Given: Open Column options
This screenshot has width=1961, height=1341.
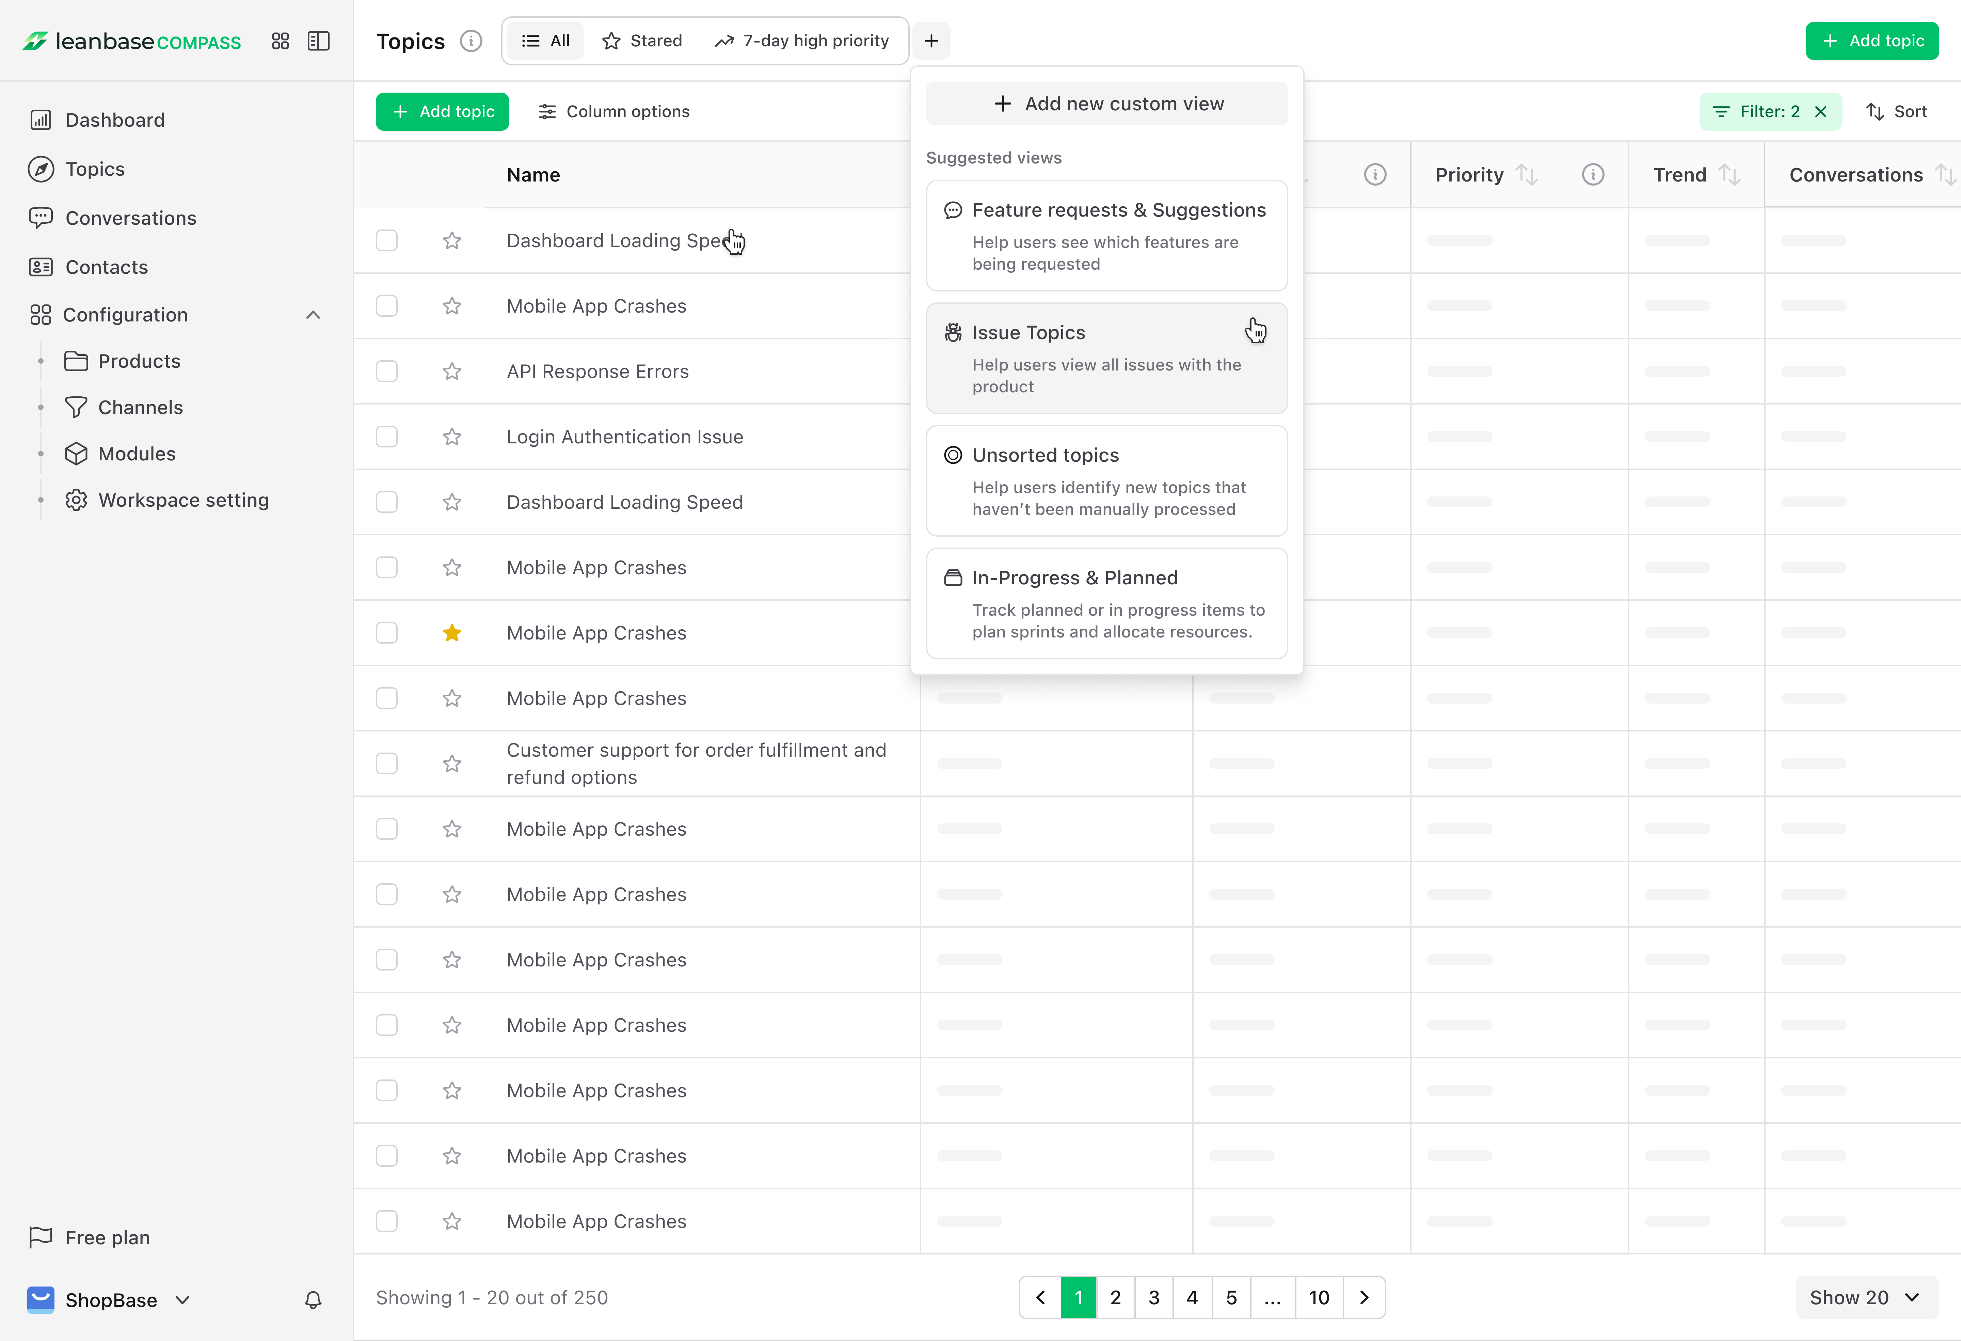Looking at the screenshot, I should 613,111.
